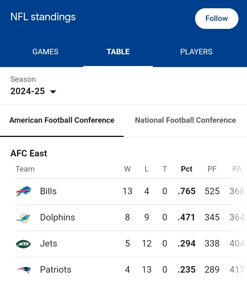
Task: Open the PLAYERS tab
Action: tap(196, 52)
